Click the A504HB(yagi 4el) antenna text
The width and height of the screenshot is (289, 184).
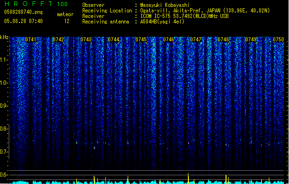click(x=162, y=22)
